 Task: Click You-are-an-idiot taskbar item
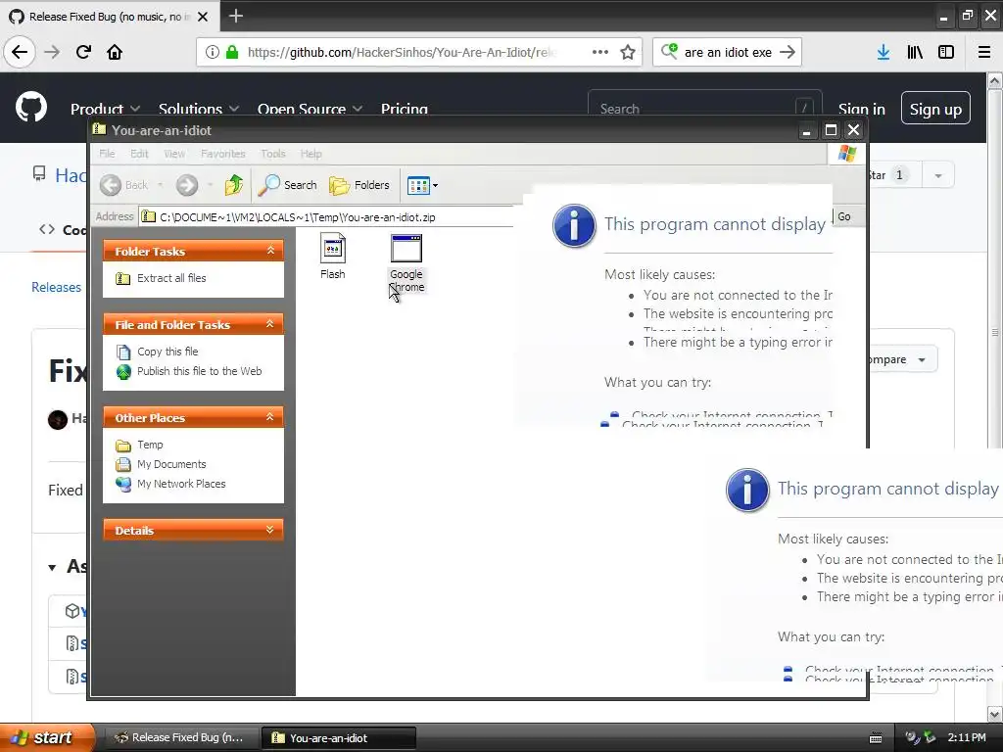coord(338,738)
